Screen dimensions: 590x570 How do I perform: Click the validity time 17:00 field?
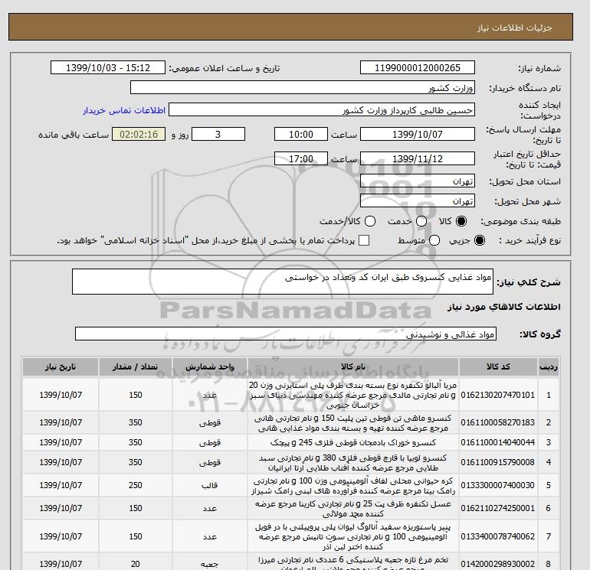[301, 158]
